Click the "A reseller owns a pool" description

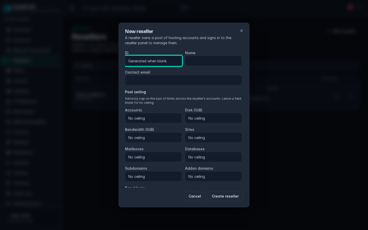click(178, 40)
